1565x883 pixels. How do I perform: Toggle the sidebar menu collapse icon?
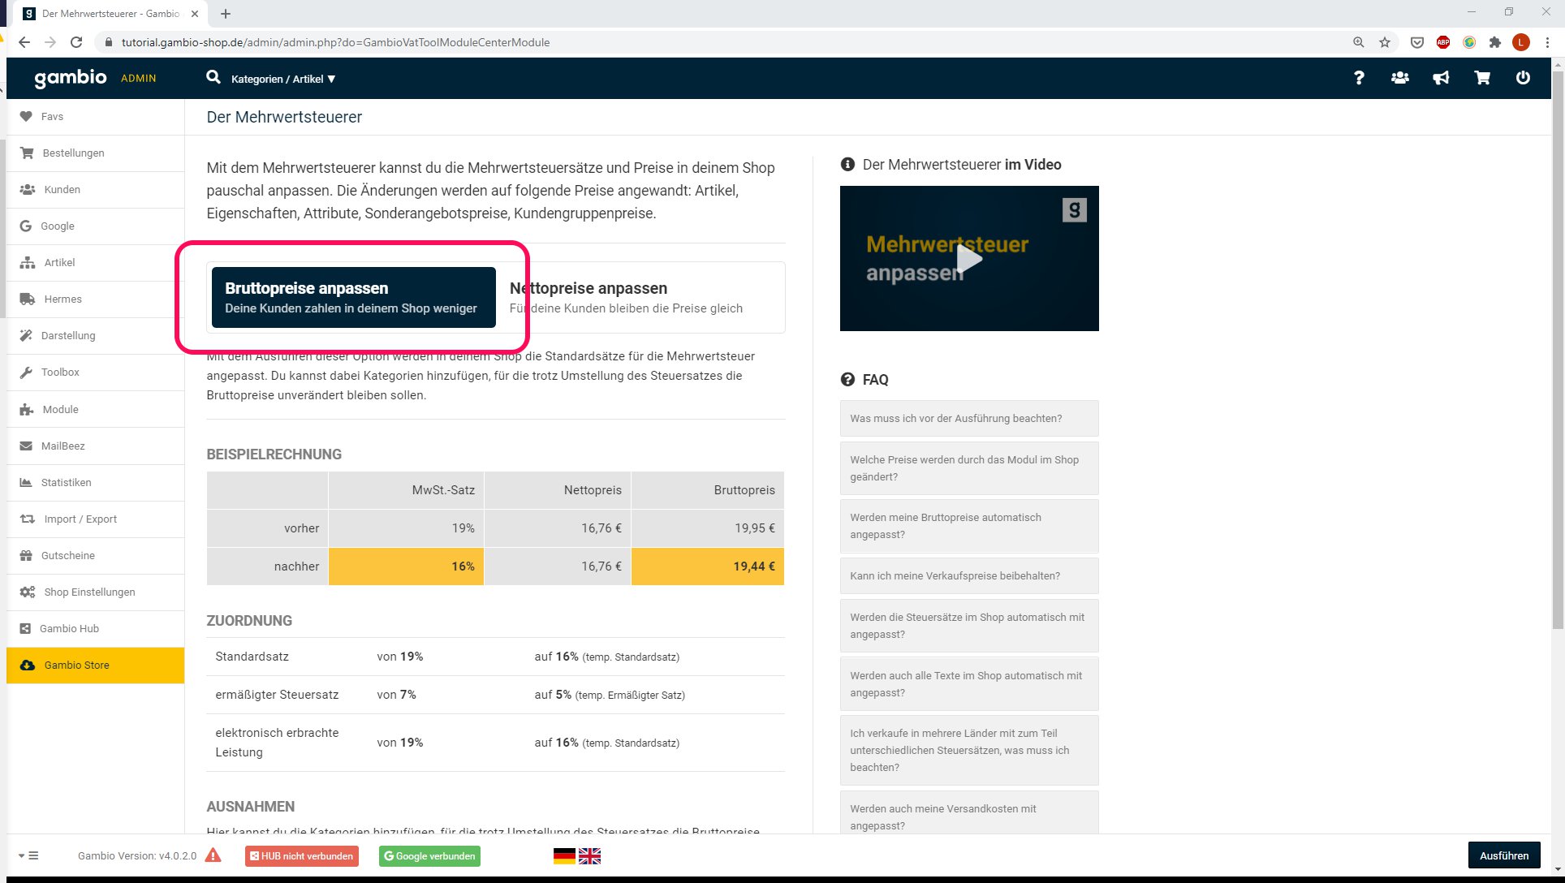coord(28,855)
